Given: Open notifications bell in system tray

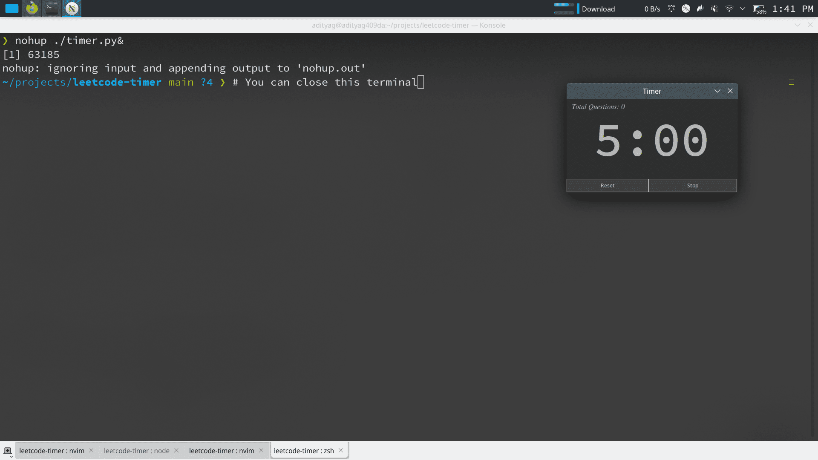Looking at the screenshot, I should (671, 9).
